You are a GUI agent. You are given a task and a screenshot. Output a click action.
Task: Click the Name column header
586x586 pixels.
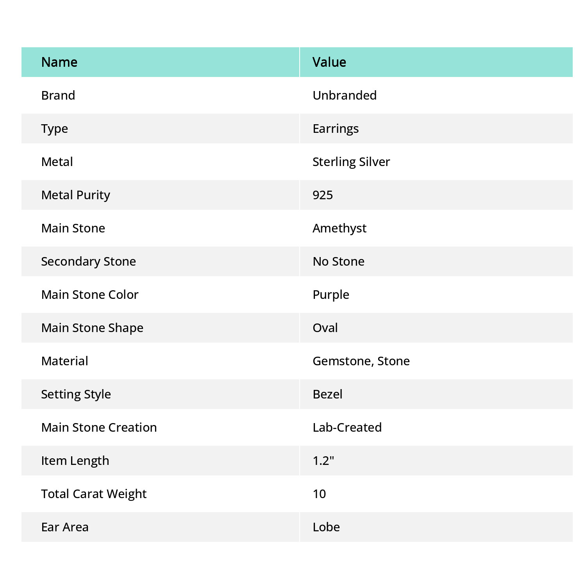tap(160, 62)
